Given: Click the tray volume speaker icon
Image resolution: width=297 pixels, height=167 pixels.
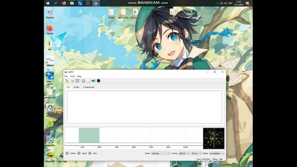Looking at the screenshot, I should 226,3.
